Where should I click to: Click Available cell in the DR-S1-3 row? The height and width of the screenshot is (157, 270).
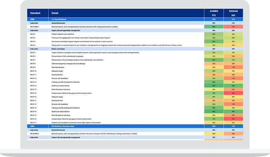pyautogui.click(x=214, y=42)
